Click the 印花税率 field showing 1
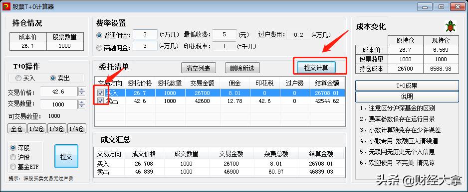Screen dimensions: 468x192 tap(225, 46)
